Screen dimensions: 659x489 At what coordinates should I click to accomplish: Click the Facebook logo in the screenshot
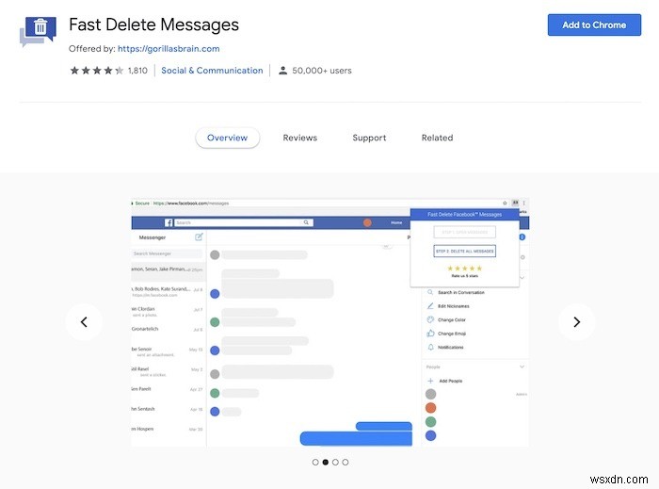click(169, 222)
